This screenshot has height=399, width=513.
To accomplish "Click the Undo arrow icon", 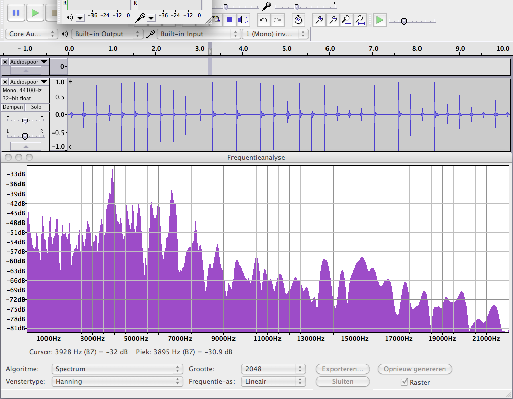I will [x=263, y=20].
